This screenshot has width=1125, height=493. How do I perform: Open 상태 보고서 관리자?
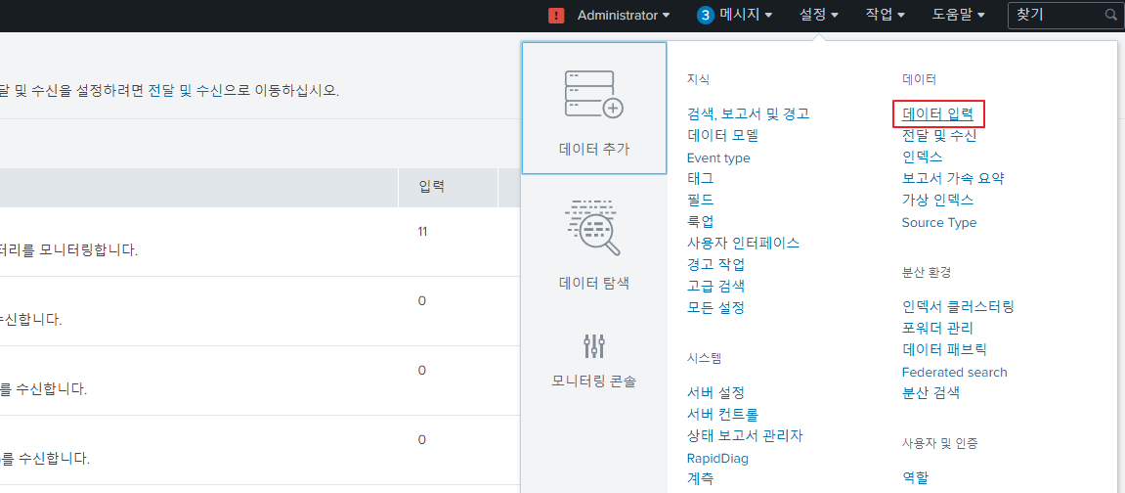(745, 435)
